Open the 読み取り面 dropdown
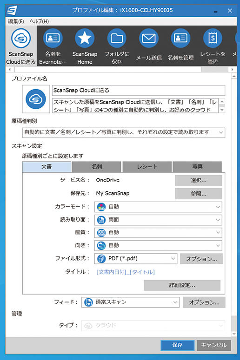240x360 pixels. pos(158,220)
